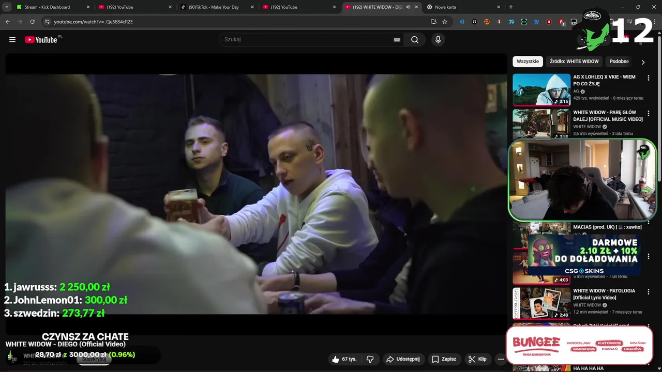Open the AG X LOHLEQ video thumbnail
Image resolution: width=662 pixels, height=372 pixels.
click(x=541, y=89)
